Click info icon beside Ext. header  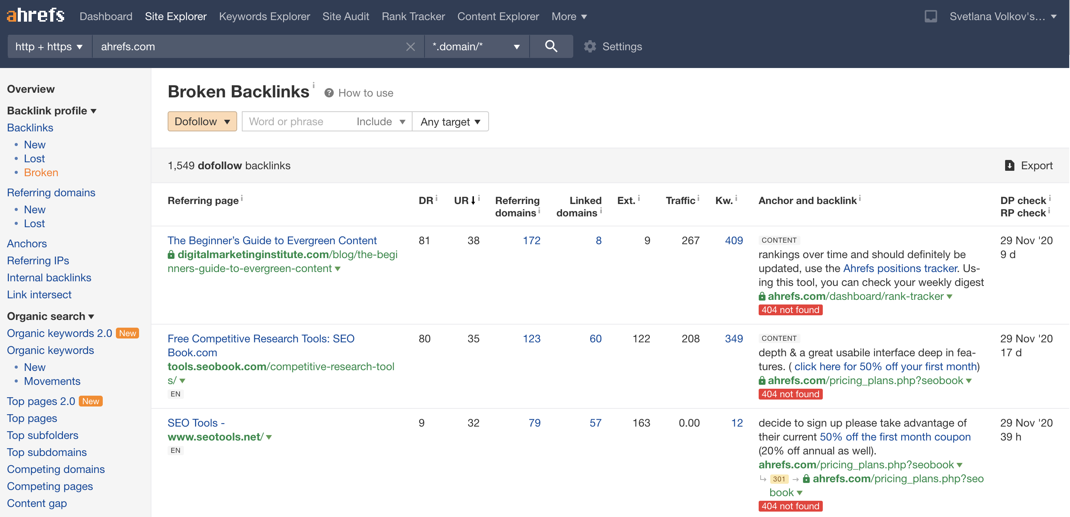pyautogui.click(x=639, y=199)
